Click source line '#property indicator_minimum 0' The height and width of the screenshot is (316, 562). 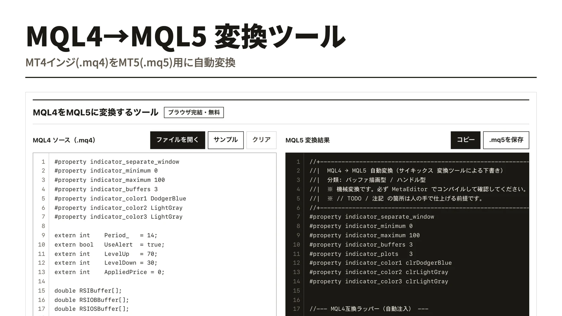pos(106,171)
